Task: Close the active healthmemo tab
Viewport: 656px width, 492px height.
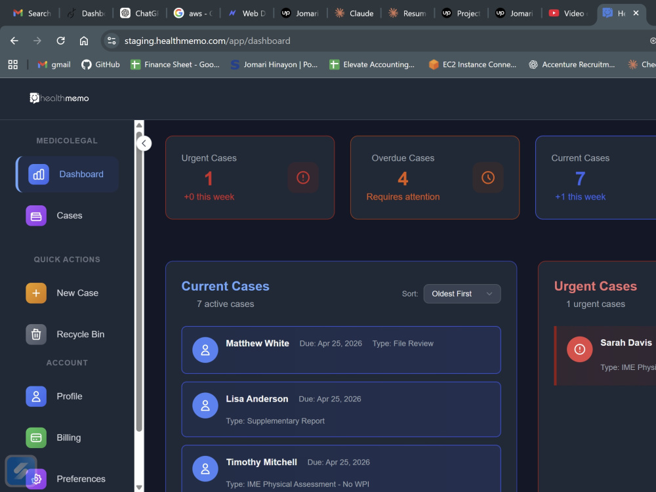Action: pos(636,13)
